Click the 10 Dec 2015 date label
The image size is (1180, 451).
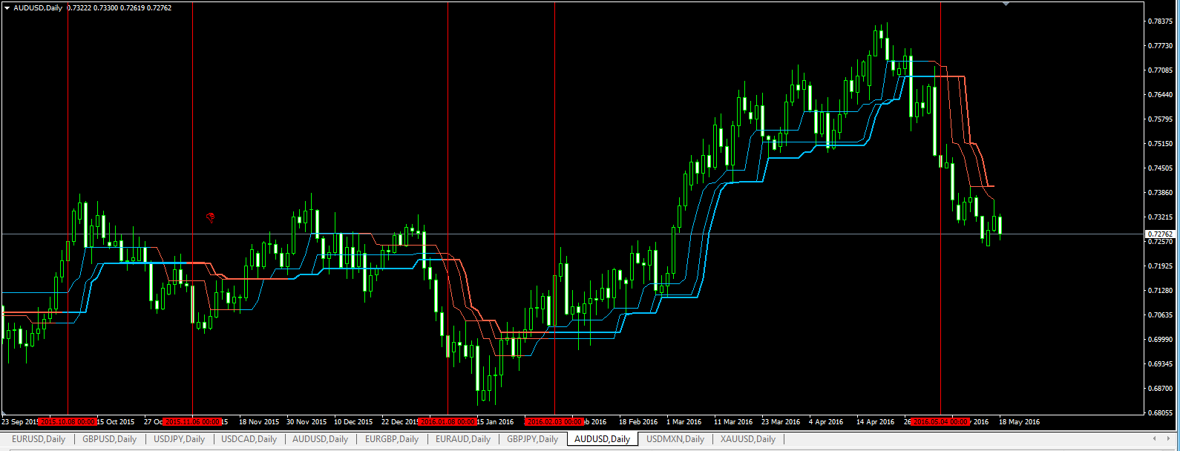tap(353, 421)
